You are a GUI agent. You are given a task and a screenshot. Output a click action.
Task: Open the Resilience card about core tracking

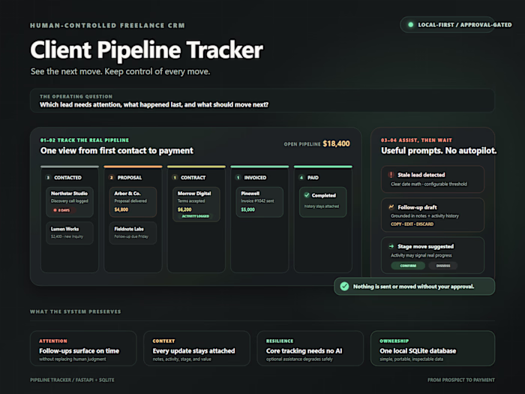(x=310, y=348)
